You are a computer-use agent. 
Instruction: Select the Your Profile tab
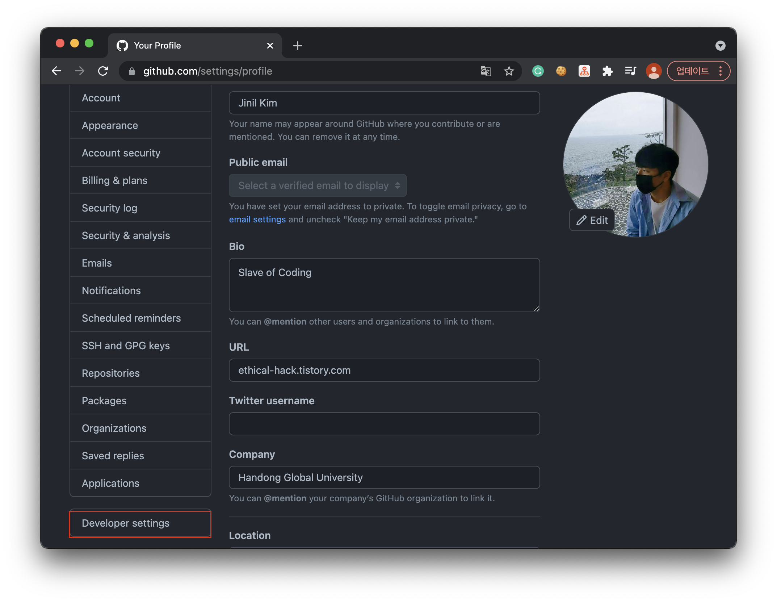point(195,46)
